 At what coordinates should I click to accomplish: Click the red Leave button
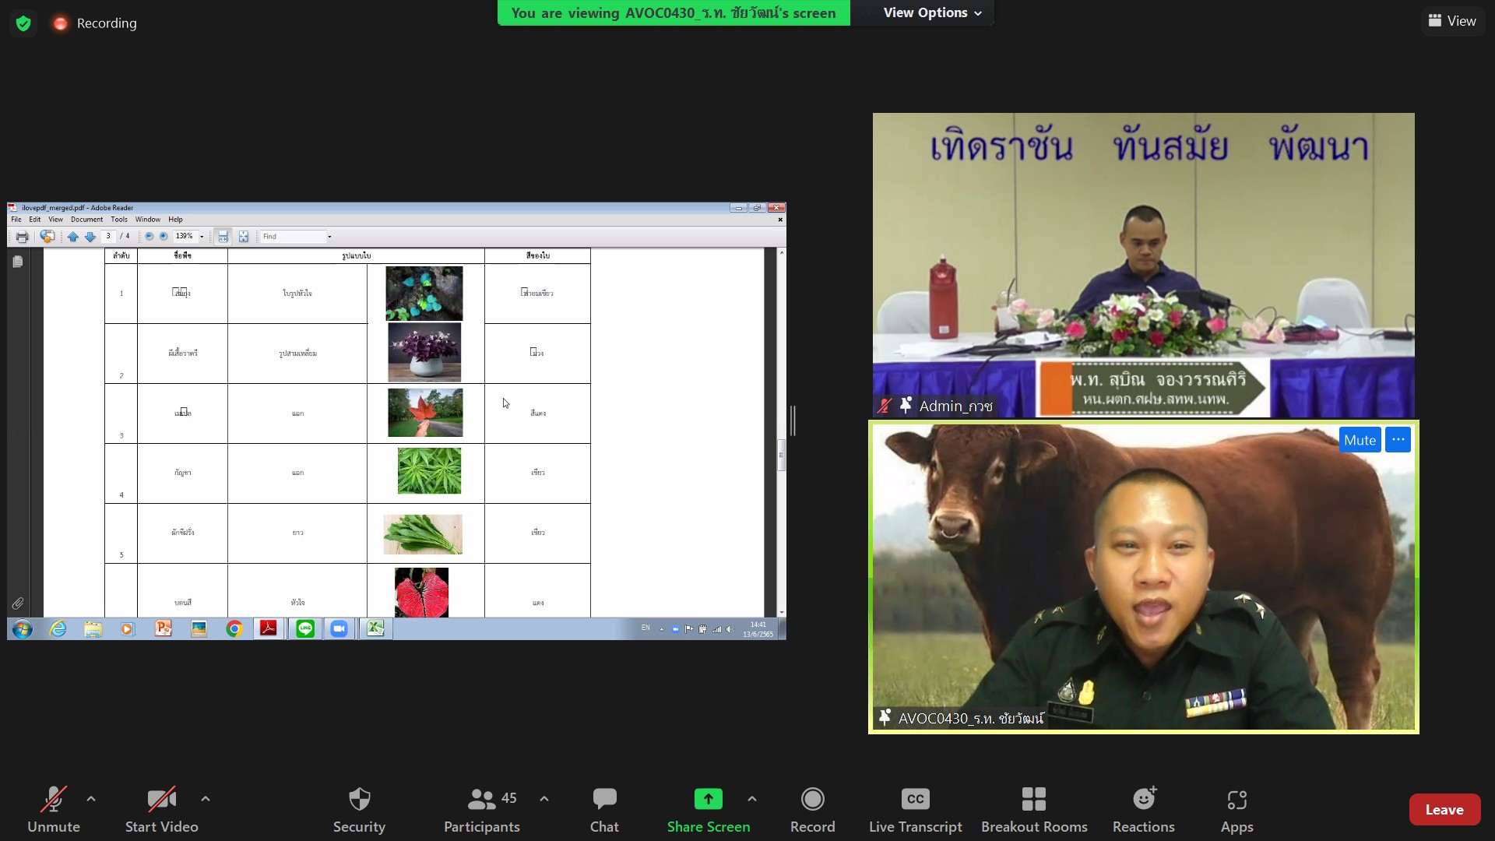click(1444, 810)
